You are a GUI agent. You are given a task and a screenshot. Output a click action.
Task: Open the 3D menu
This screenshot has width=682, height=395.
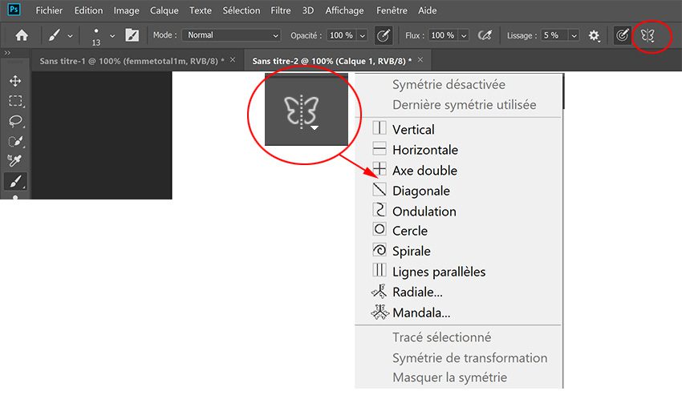click(308, 10)
